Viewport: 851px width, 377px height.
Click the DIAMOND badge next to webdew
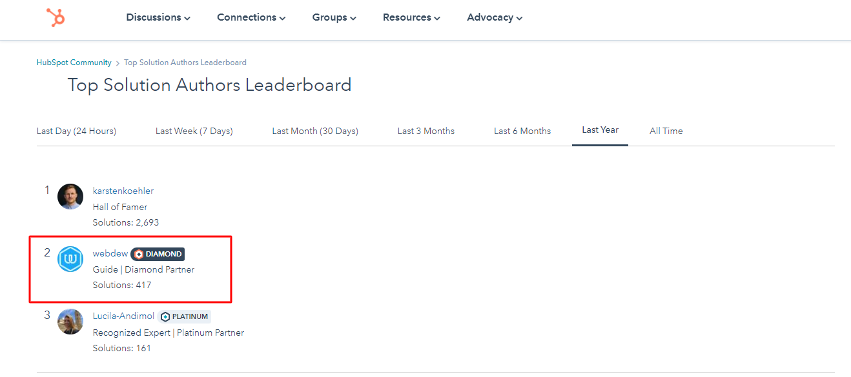(x=158, y=254)
